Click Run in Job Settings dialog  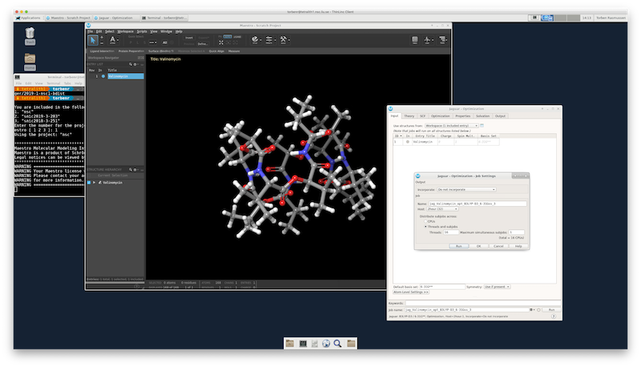458,246
